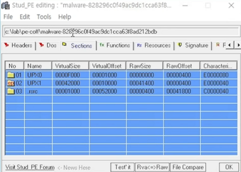241x172 pixels.
Task: Click VirtualSize value 0000F000
Action: pyautogui.click(x=67, y=75)
